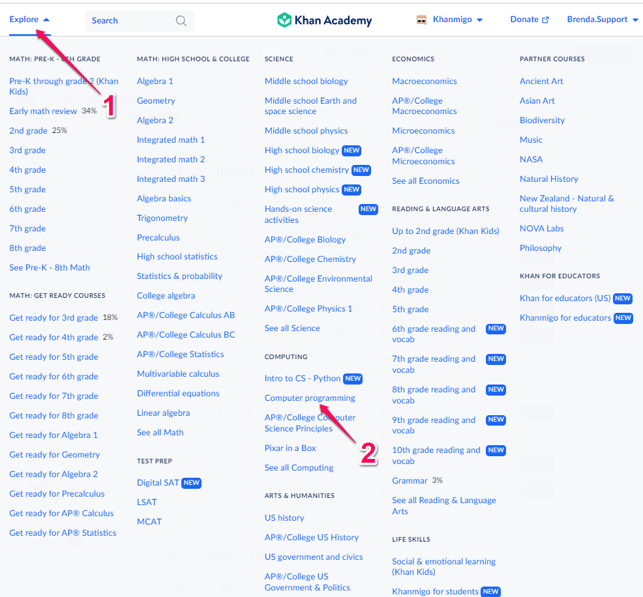The width and height of the screenshot is (643, 597).
Task: Open Get ready for 3rd grade
Action: click(x=53, y=317)
